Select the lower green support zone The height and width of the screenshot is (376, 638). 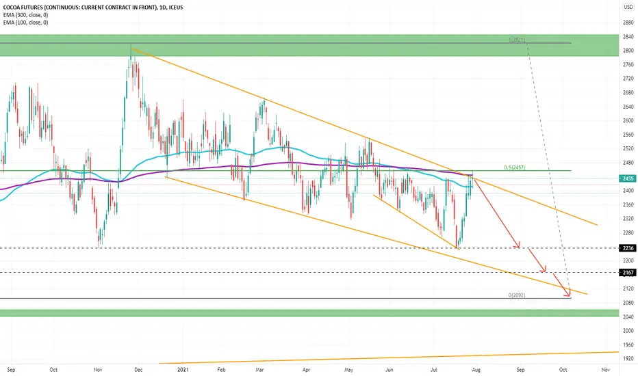click(x=309, y=313)
